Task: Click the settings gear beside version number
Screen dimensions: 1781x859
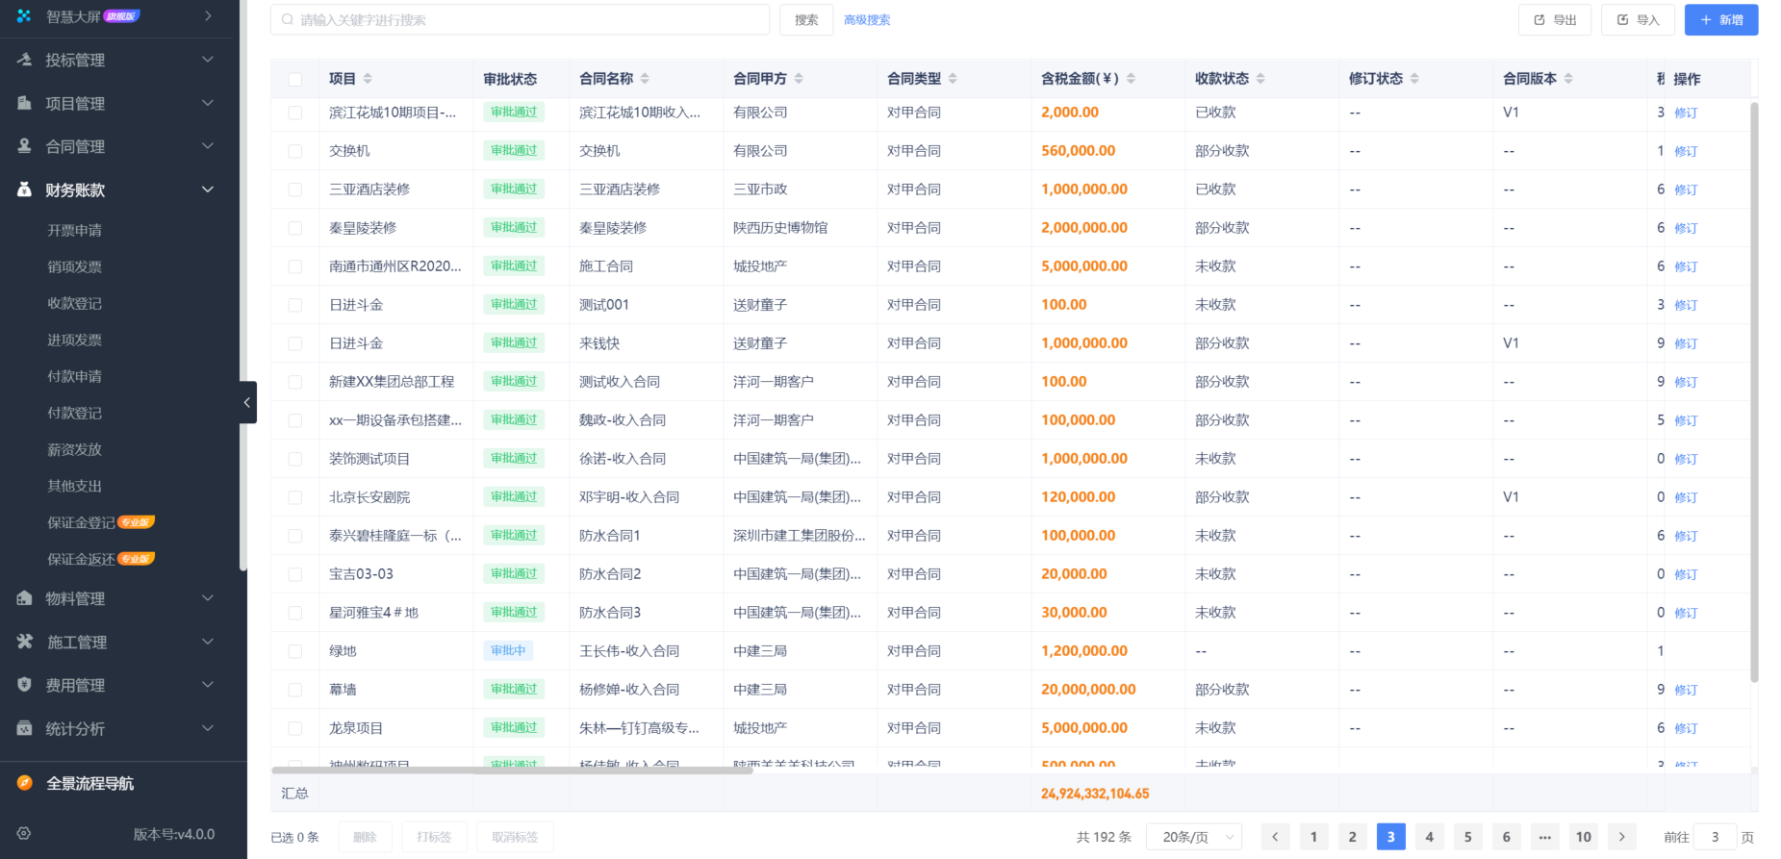Action: click(x=24, y=834)
